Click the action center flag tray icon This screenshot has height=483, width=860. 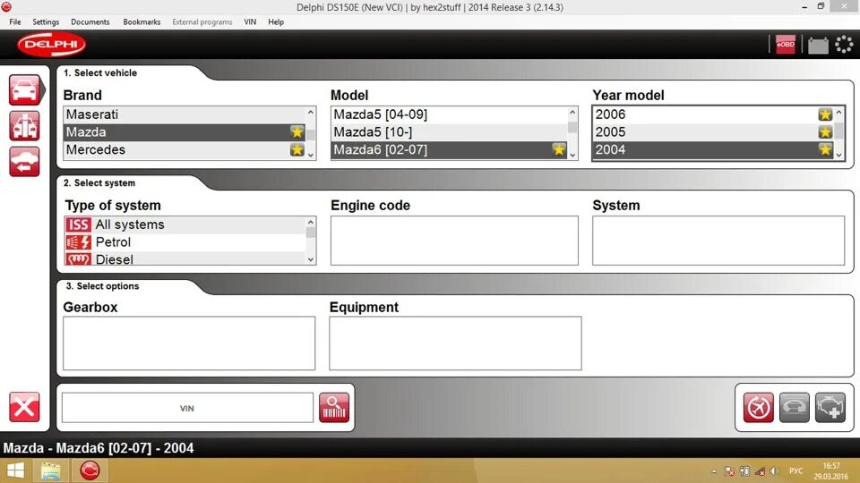729,471
